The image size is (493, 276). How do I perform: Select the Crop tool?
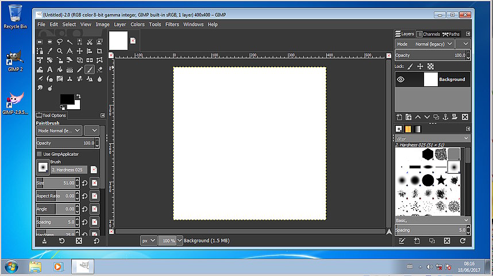coord(99,51)
